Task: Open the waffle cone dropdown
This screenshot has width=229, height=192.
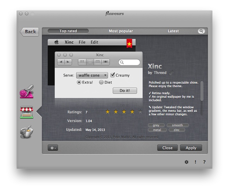Action: pyautogui.click(x=92, y=75)
